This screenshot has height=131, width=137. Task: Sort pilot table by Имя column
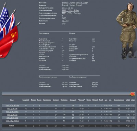[x=12, y=100]
